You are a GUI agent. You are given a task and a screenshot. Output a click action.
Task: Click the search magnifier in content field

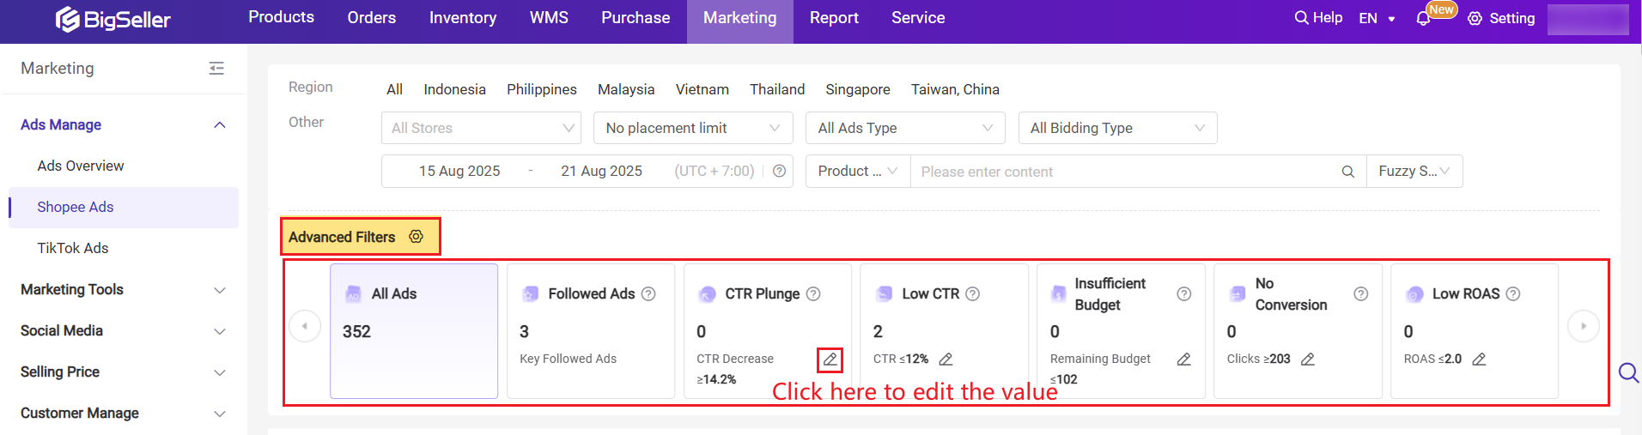point(1348,172)
